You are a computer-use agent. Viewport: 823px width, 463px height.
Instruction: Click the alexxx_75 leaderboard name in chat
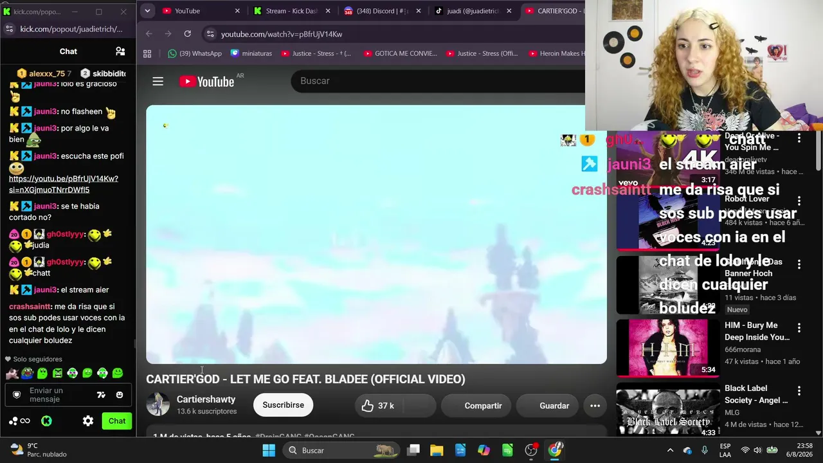47,74
